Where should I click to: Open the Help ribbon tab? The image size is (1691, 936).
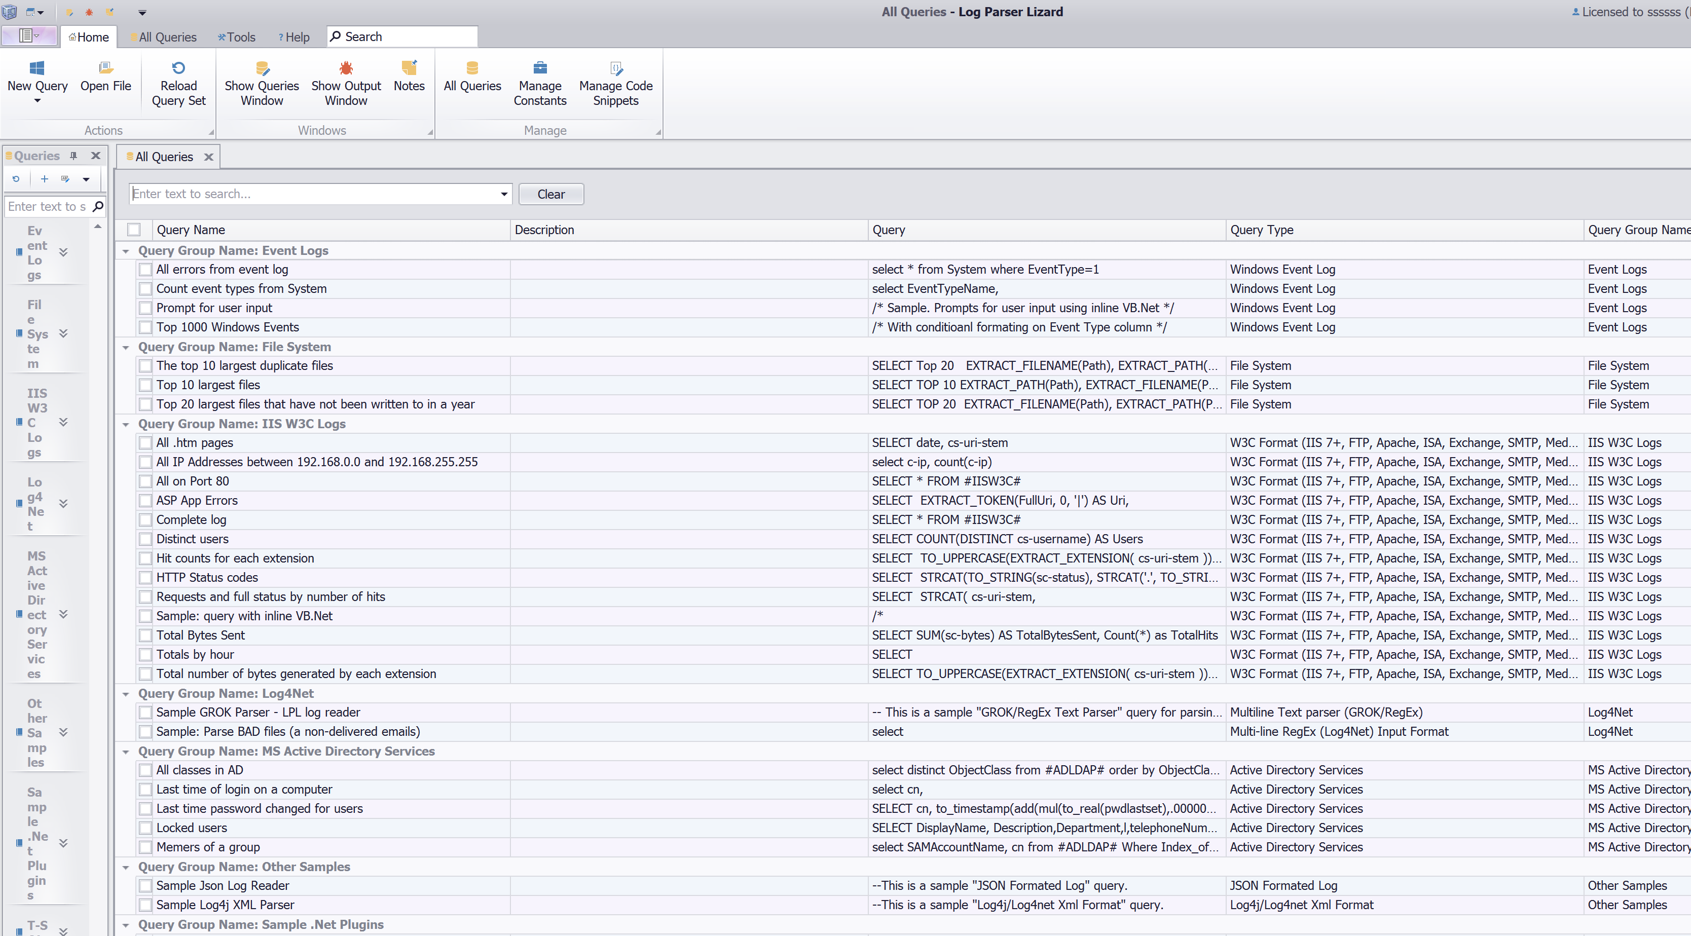(293, 37)
